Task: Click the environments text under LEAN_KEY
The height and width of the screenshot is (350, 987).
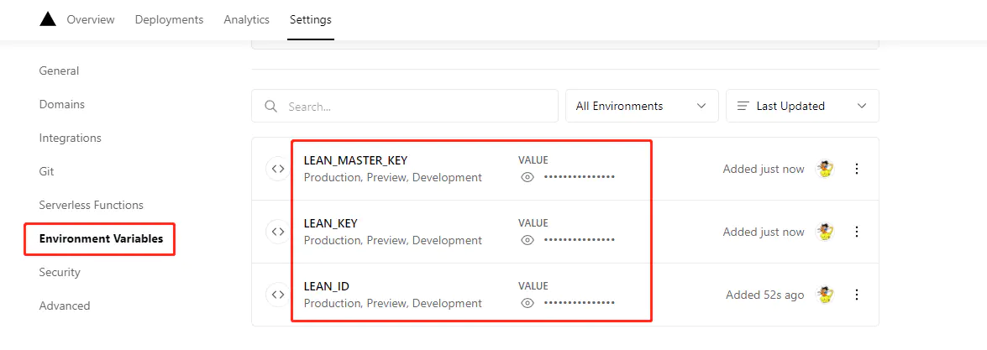Action: (x=393, y=240)
